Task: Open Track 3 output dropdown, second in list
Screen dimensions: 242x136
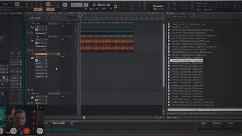Action: click(41, 67)
